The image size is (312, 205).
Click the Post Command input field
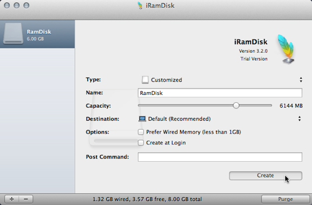coord(220,157)
